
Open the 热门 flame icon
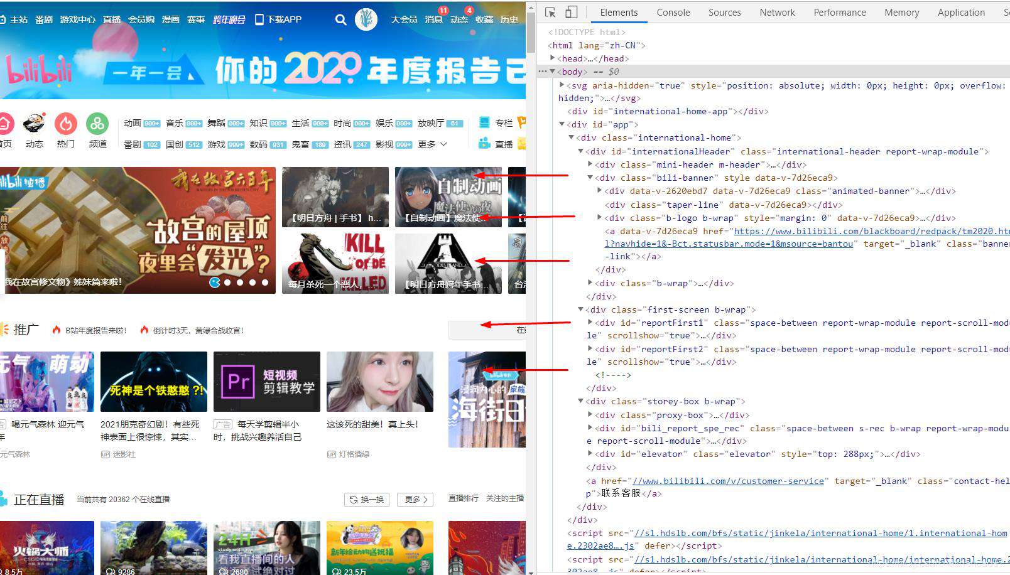[x=65, y=124]
